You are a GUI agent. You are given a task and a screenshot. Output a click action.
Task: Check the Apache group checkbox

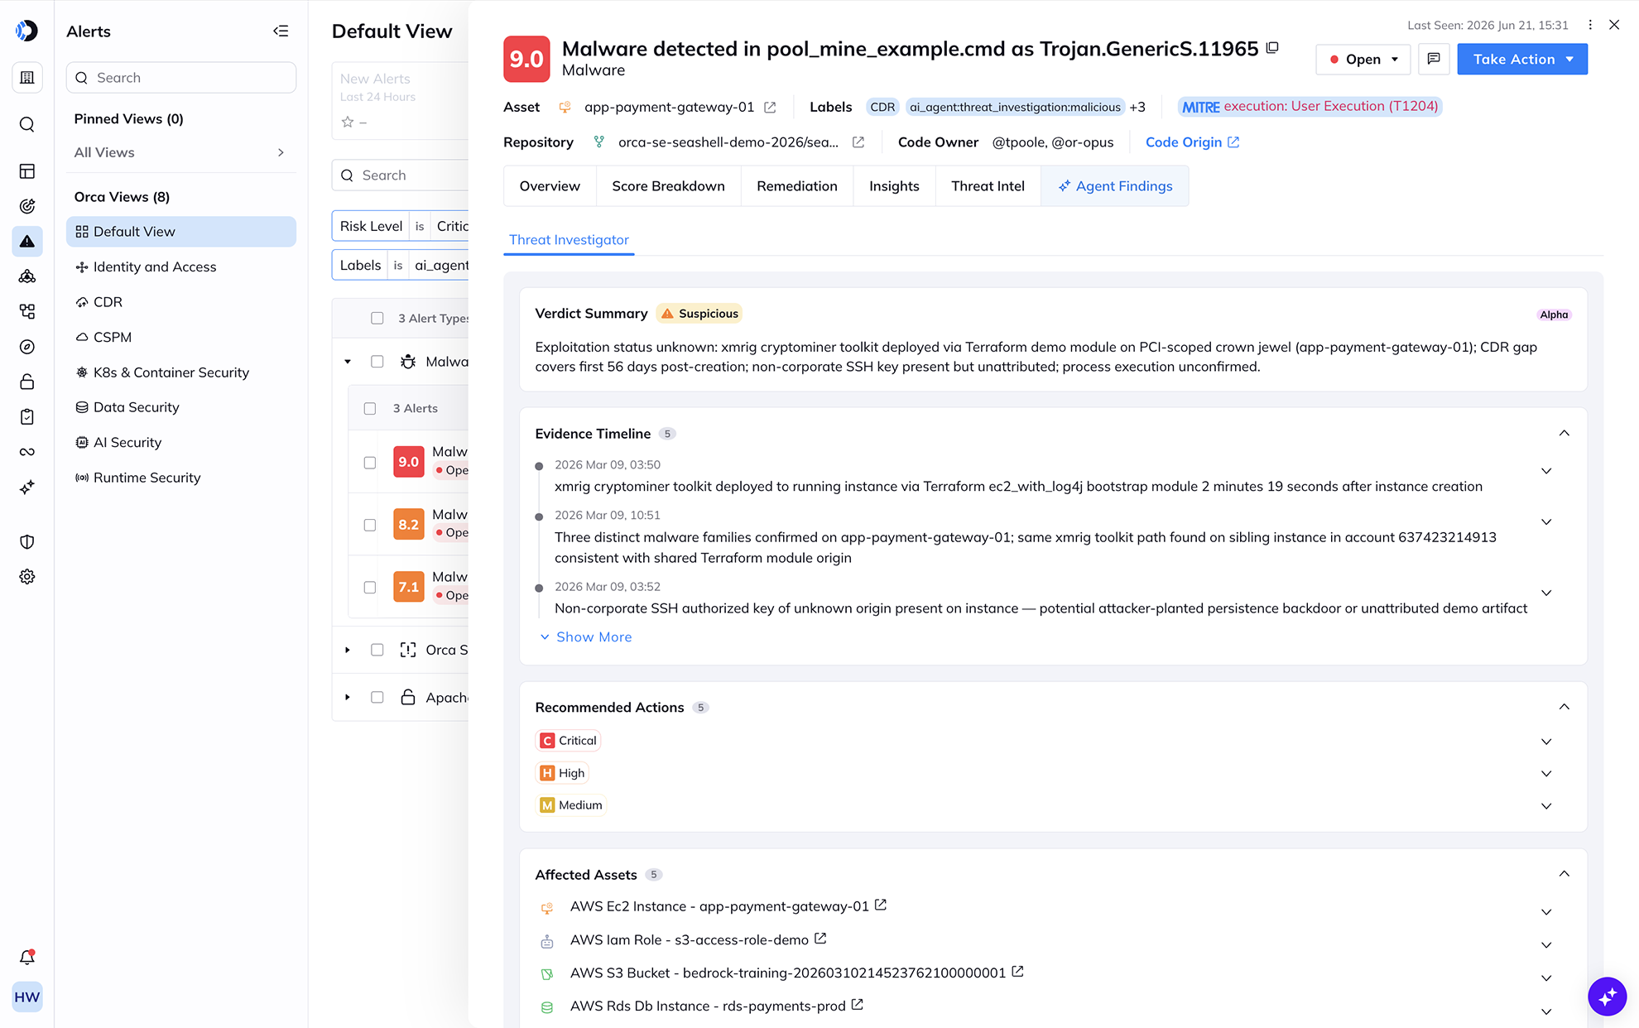point(377,697)
